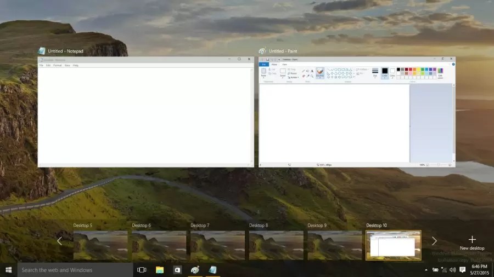
Task: Select the Color picker eyedropper
Action: point(308,76)
